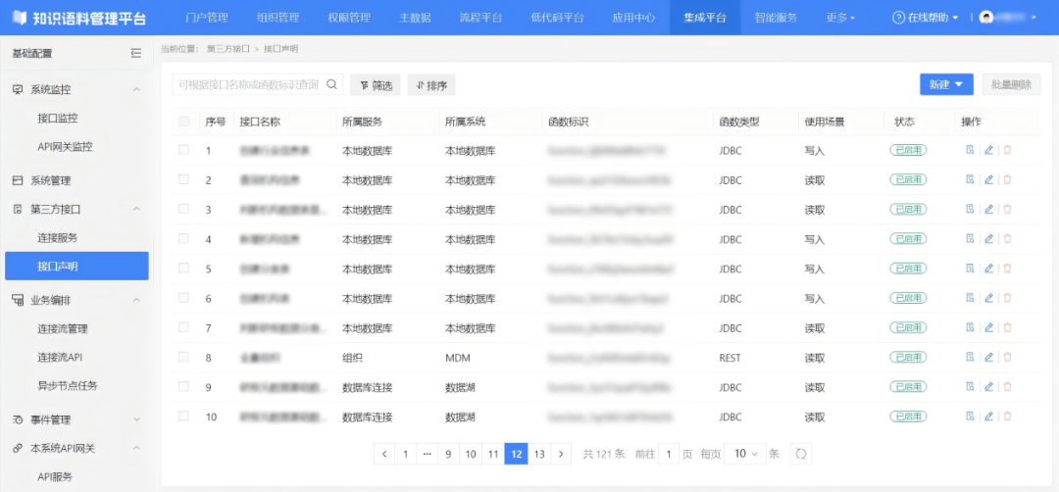Check the box for row 6
1059x492 pixels.
click(183, 298)
